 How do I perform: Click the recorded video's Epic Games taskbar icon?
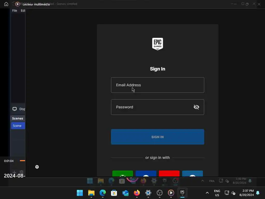pos(165,181)
